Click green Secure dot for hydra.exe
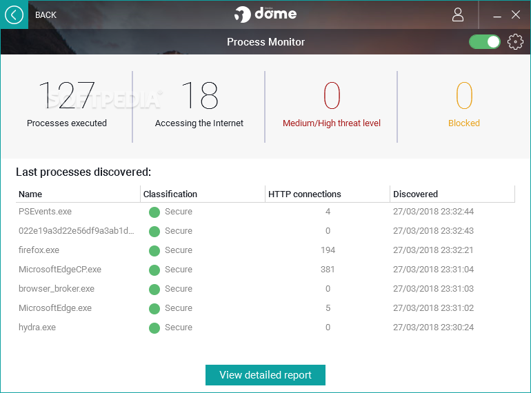This screenshot has width=531, height=393. tap(154, 328)
